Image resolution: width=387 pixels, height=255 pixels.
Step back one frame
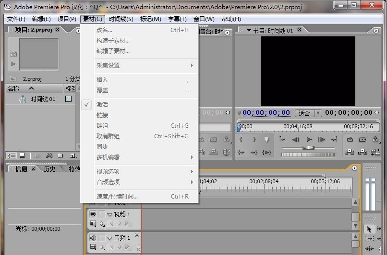click(295, 140)
